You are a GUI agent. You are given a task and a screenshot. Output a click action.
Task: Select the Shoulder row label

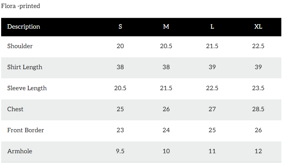[20, 46]
